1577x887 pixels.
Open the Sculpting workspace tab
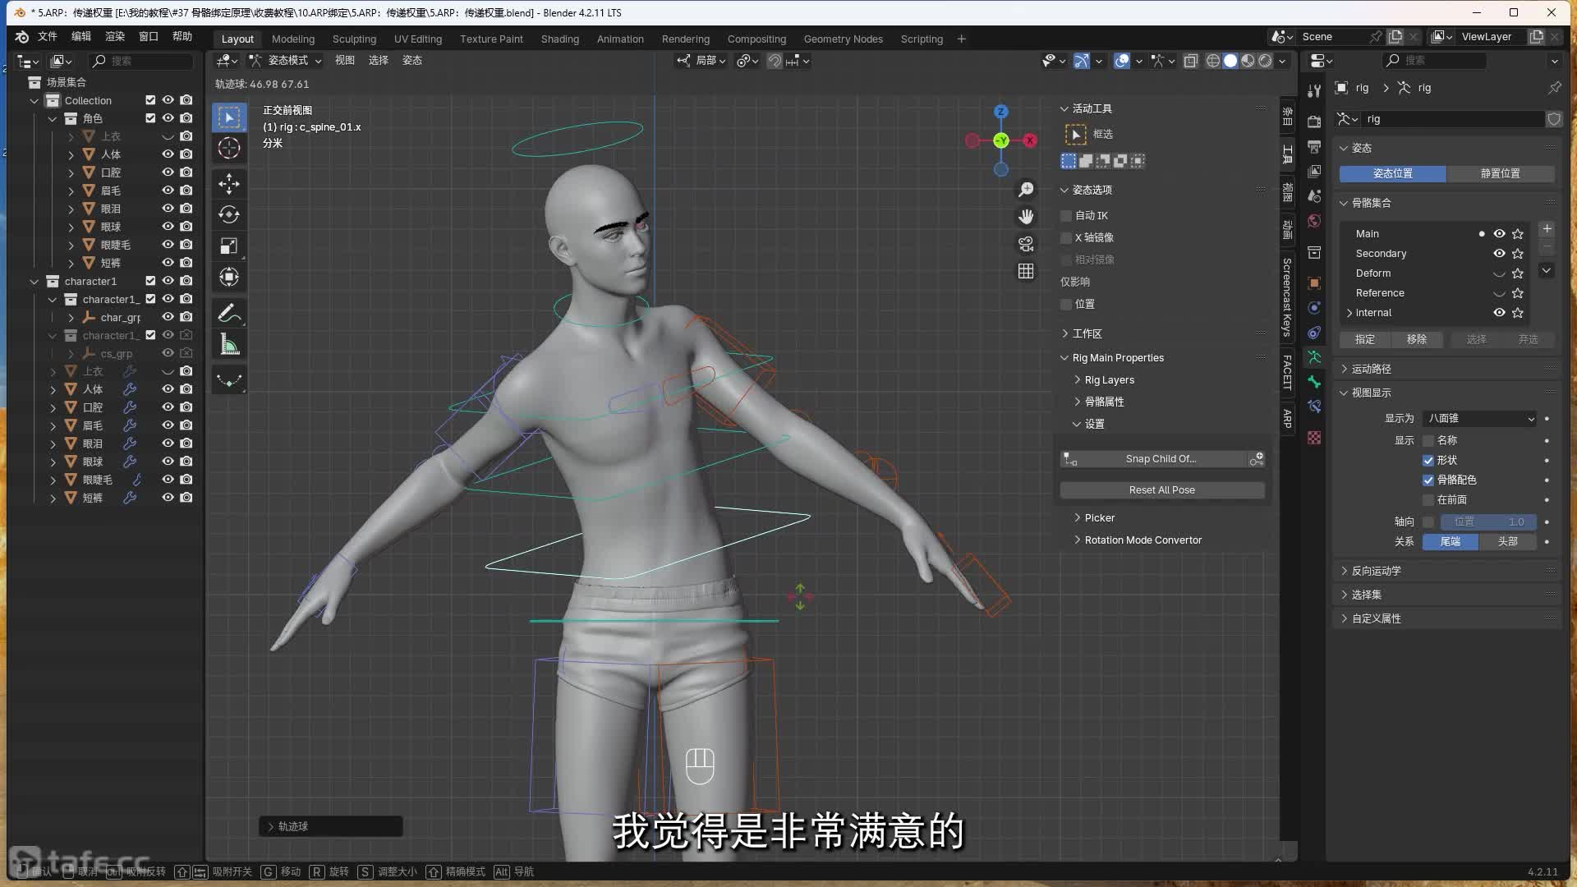point(354,39)
